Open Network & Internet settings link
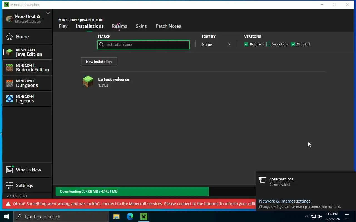Image resolution: width=356 pixels, height=222 pixels. click(285, 201)
